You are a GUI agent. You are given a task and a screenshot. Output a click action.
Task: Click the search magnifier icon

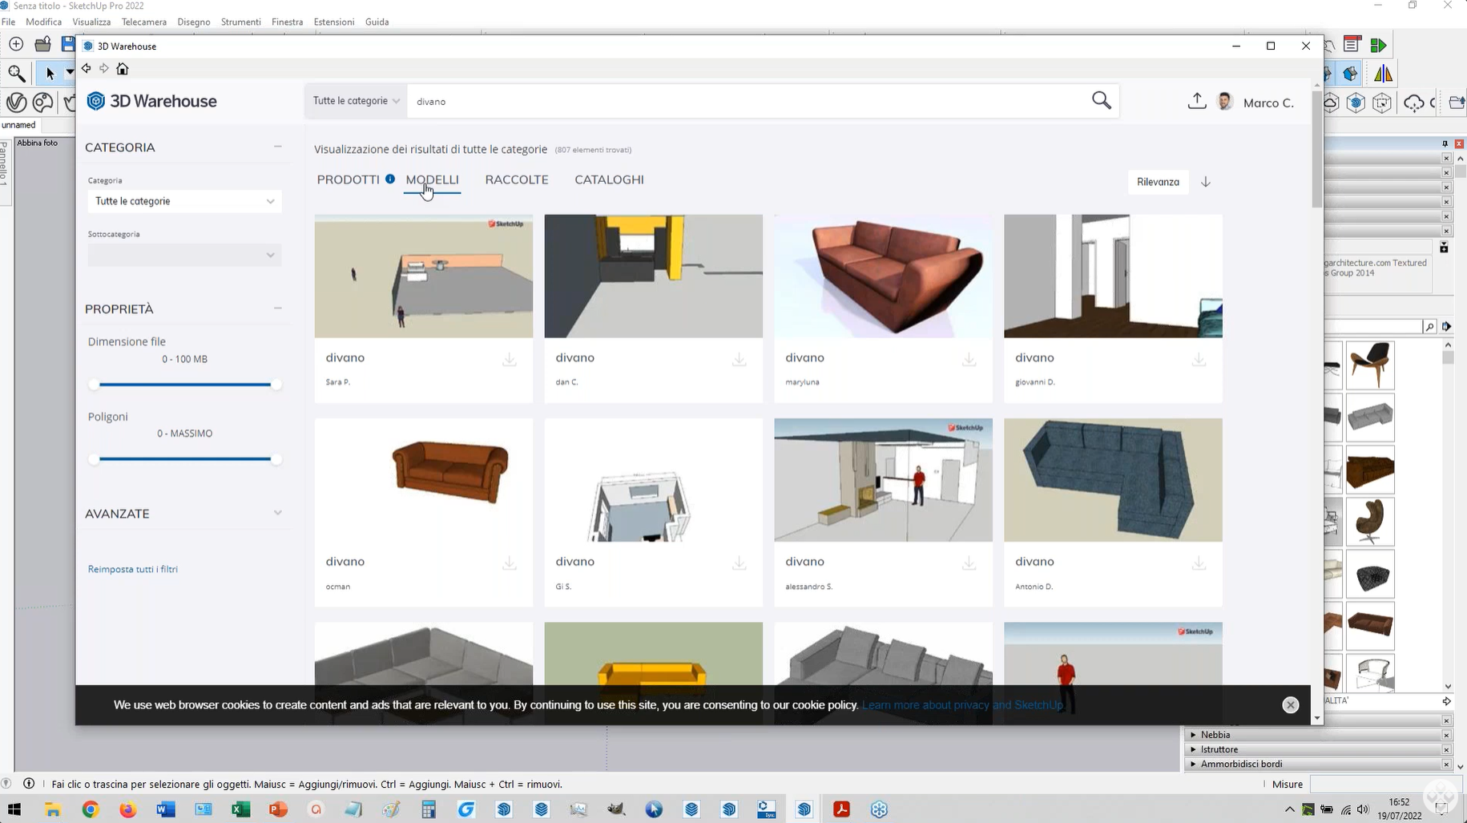click(1101, 100)
